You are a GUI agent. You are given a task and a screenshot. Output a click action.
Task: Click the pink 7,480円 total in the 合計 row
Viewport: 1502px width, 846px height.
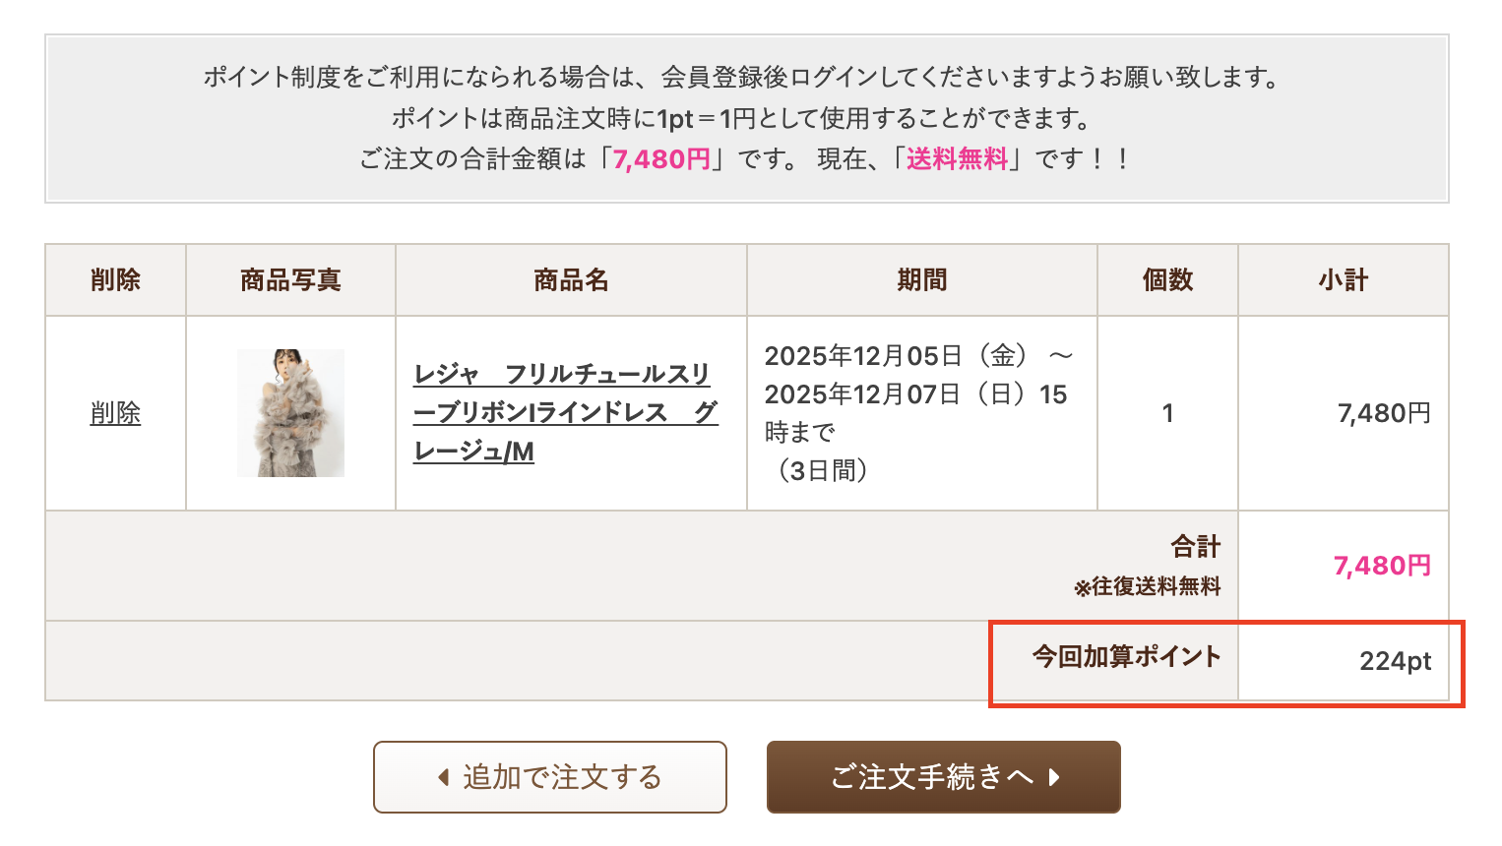(1382, 566)
